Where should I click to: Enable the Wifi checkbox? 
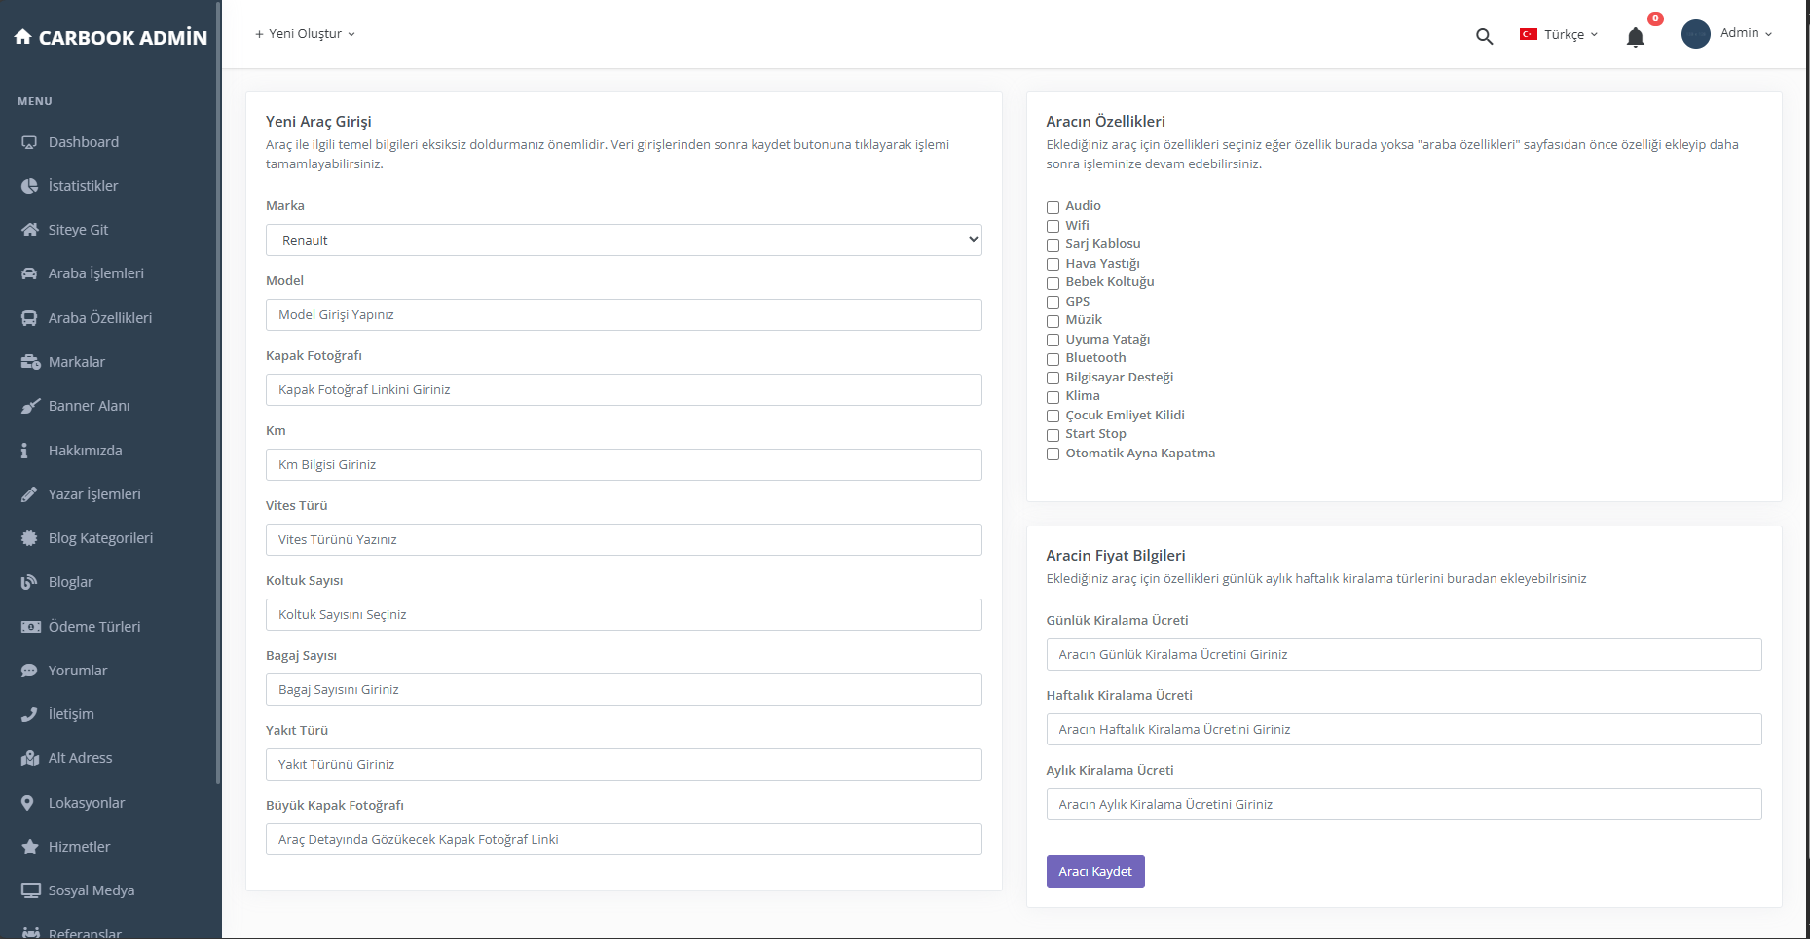pos(1053,226)
